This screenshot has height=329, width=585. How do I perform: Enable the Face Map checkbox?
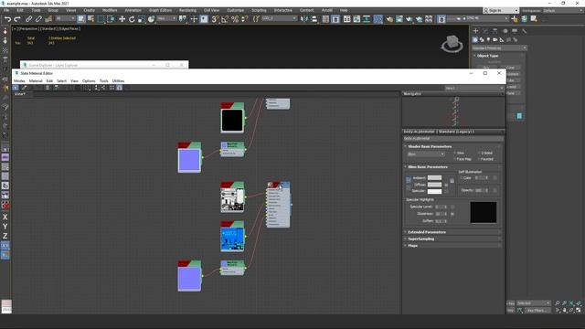click(x=455, y=159)
